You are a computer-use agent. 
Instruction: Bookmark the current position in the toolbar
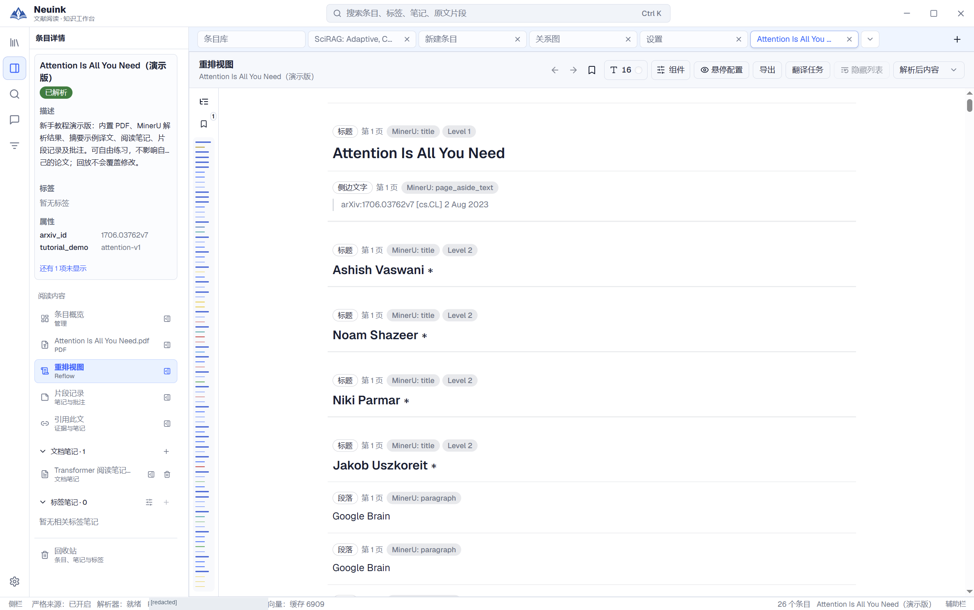pyautogui.click(x=591, y=70)
